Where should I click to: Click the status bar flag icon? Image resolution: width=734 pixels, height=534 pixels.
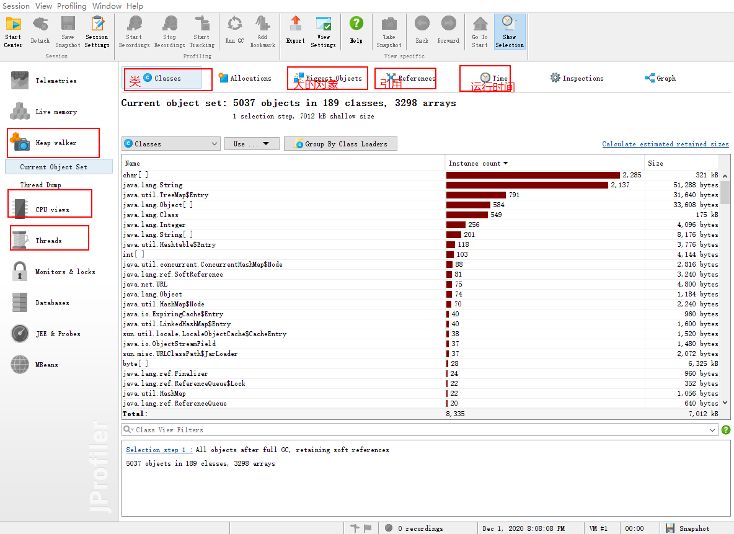point(368,528)
